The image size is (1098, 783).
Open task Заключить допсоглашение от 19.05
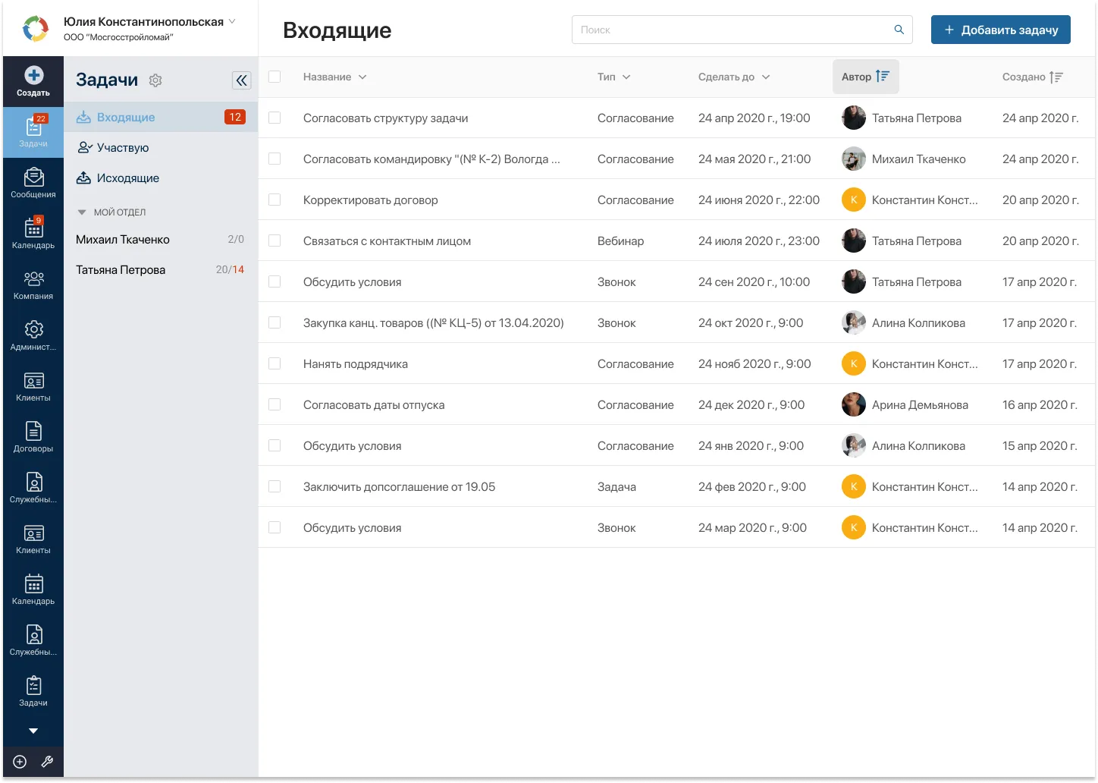pyautogui.click(x=399, y=486)
